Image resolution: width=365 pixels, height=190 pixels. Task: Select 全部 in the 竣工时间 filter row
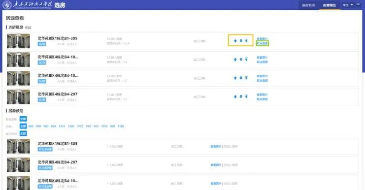coord(23,133)
